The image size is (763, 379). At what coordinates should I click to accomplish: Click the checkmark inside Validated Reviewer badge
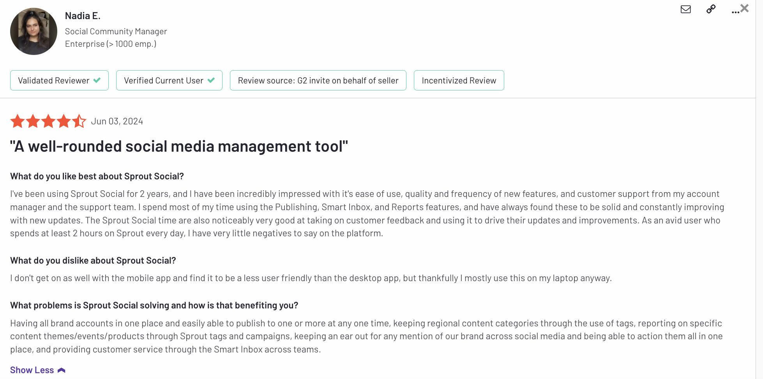(x=97, y=80)
